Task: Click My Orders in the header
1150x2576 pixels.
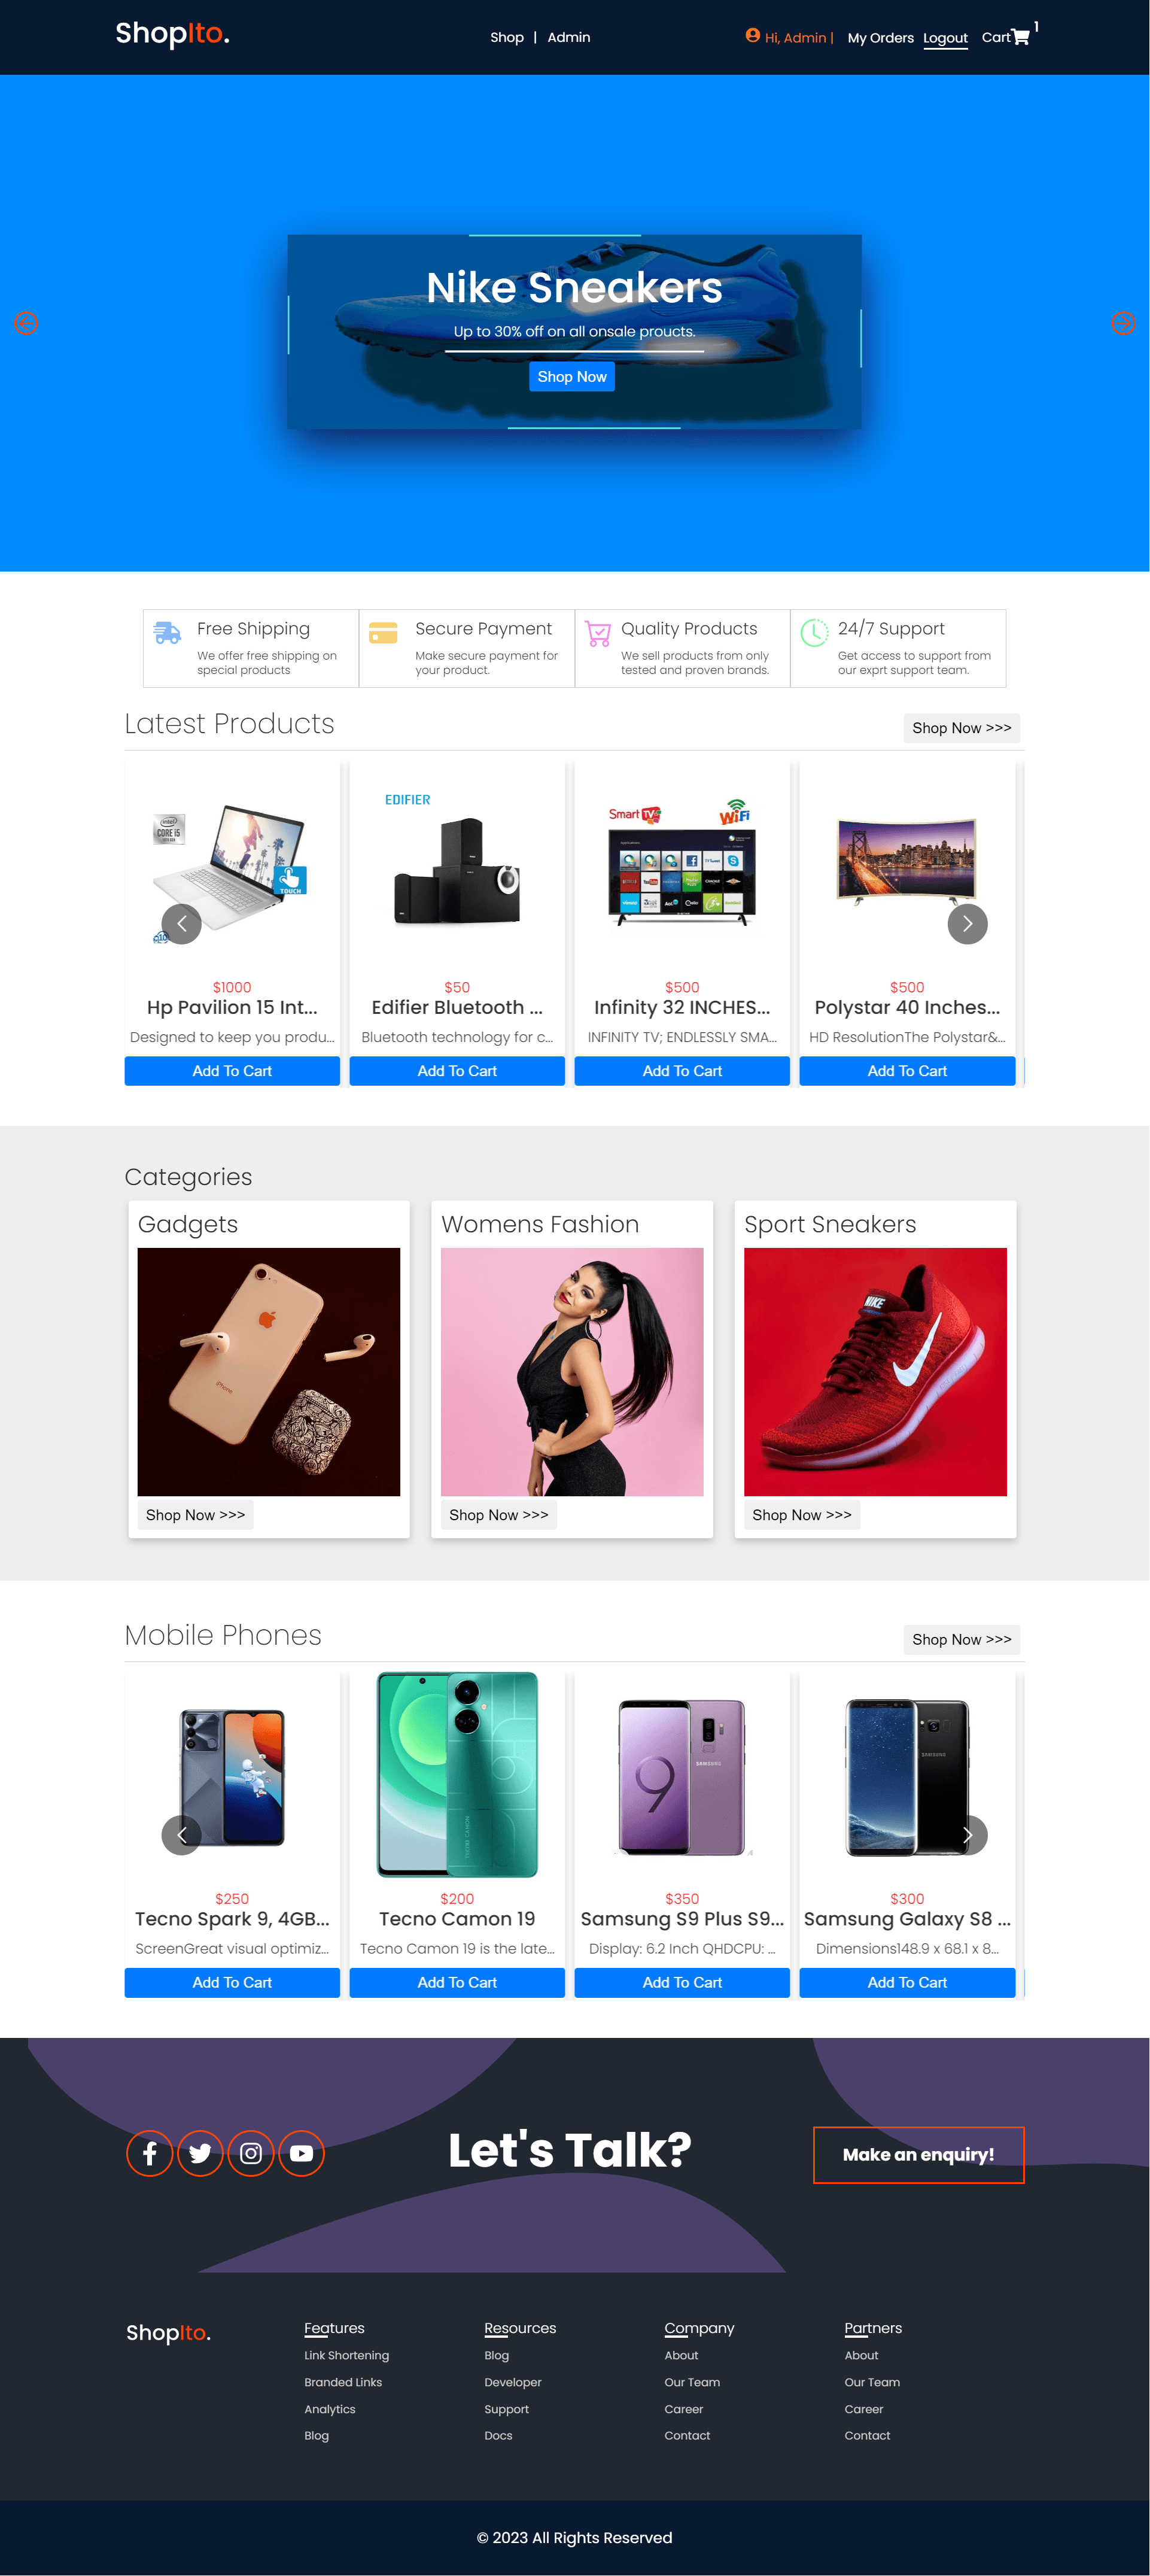Action: point(880,38)
